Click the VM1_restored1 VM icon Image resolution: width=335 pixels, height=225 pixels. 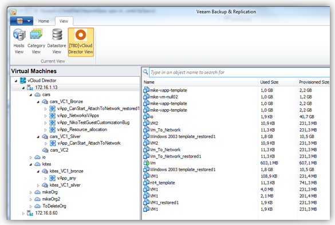(146, 202)
